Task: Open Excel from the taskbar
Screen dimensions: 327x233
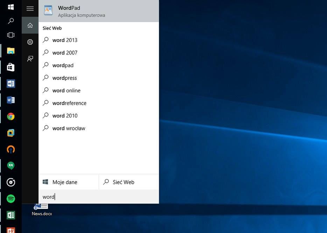Action: 11,215
